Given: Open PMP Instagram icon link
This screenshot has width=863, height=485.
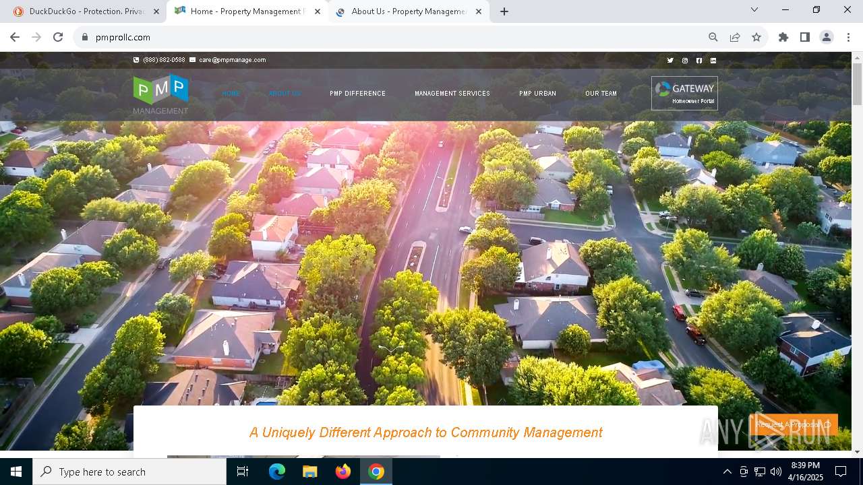Looking at the screenshot, I should (x=685, y=61).
